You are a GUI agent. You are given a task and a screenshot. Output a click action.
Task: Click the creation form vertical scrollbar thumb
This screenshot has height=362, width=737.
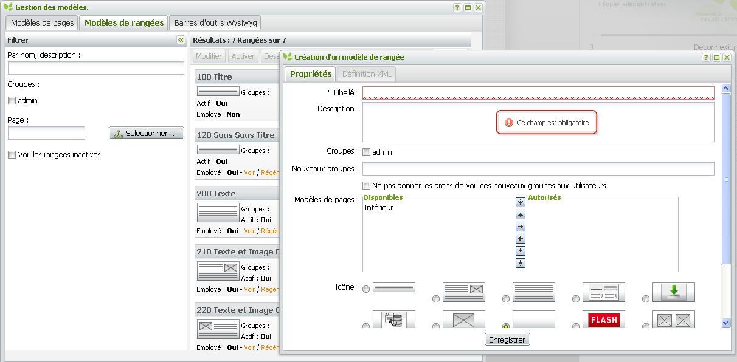point(725,179)
